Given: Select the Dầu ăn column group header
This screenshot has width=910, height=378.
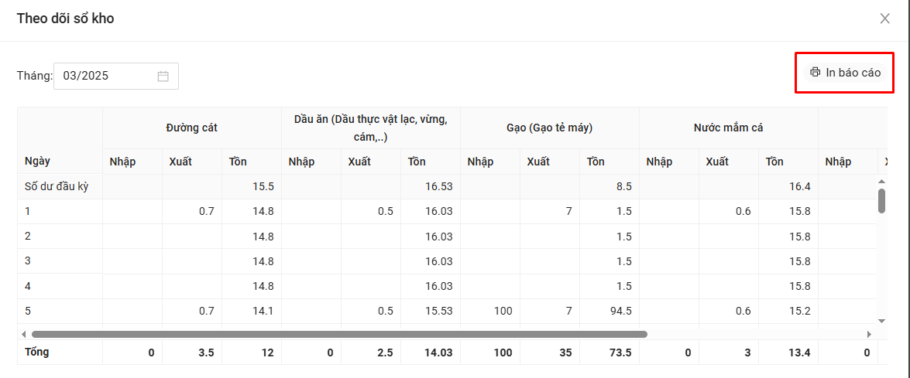Looking at the screenshot, I should point(371,128).
